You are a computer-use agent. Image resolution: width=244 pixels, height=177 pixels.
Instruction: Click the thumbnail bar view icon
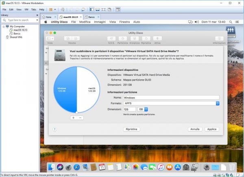coord(98,10)
